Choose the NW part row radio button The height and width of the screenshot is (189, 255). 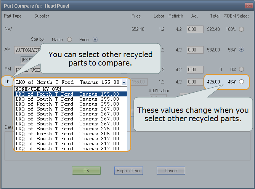tap(241, 29)
